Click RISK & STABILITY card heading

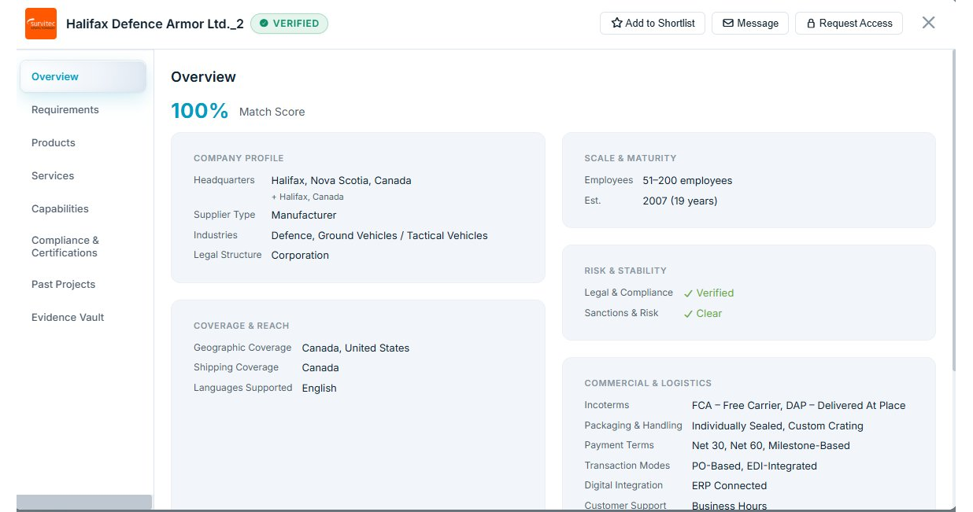pyautogui.click(x=625, y=271)
